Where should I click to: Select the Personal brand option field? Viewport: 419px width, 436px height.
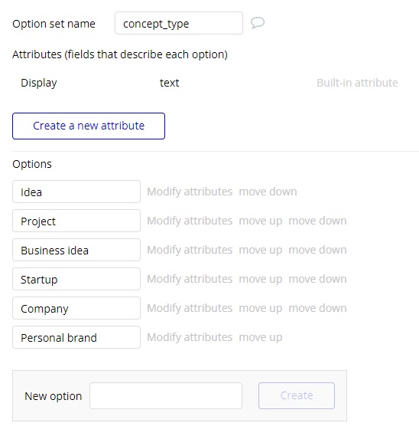click(76, 337)
